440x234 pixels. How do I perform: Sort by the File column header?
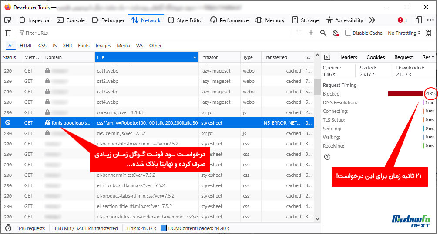147,57
